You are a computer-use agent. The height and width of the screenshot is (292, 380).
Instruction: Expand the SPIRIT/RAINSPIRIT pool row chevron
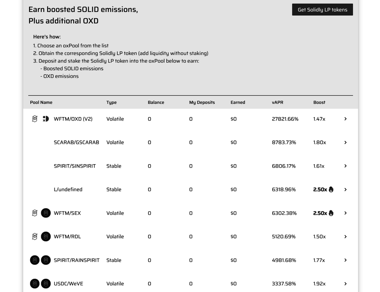point(345,260)
